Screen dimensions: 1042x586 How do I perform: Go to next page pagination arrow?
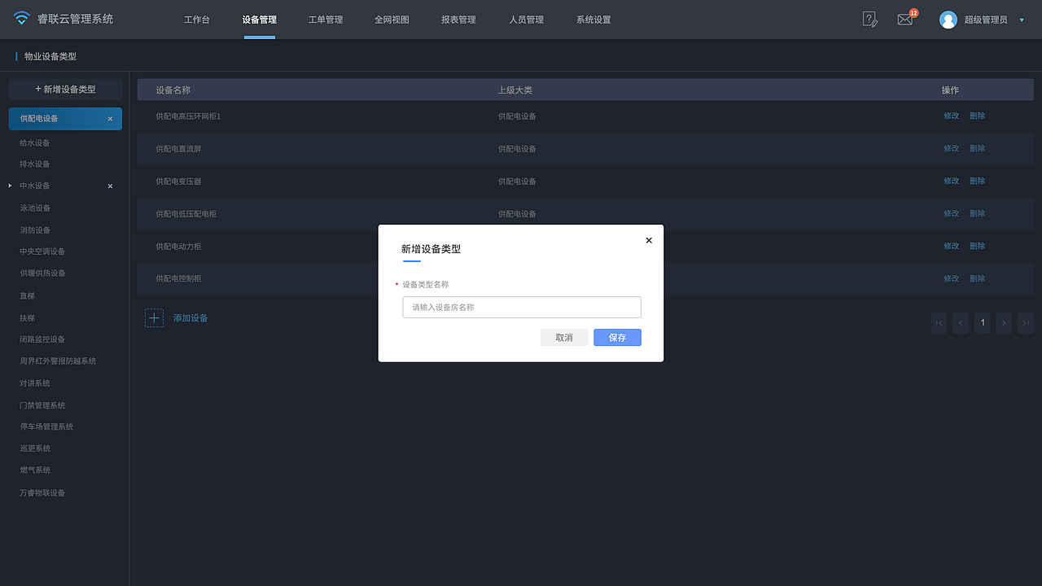1004,323
